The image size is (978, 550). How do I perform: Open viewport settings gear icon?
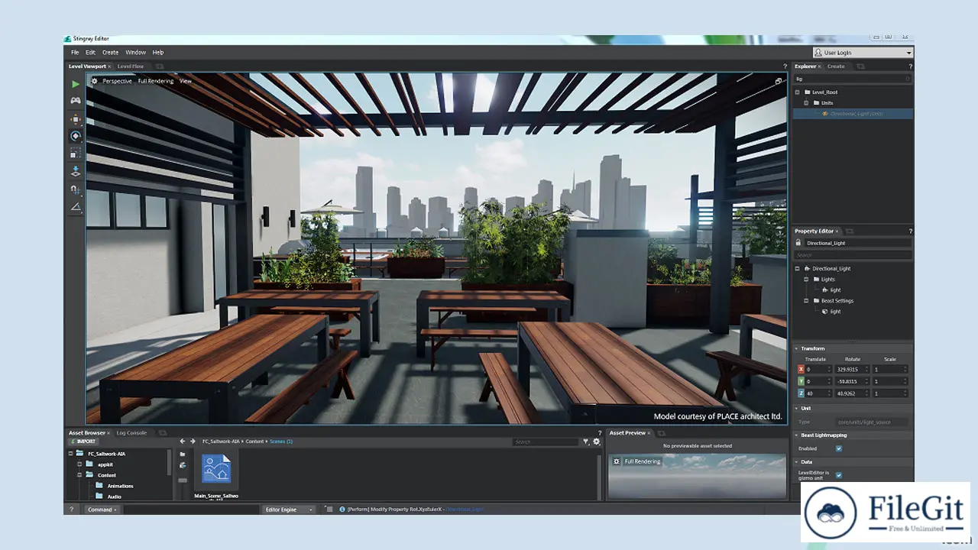click(95, 81)
